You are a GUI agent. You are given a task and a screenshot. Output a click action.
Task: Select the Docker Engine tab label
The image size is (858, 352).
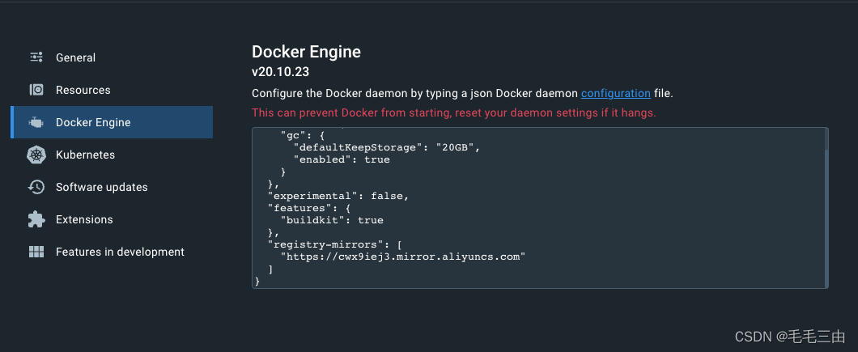[93, 122]
